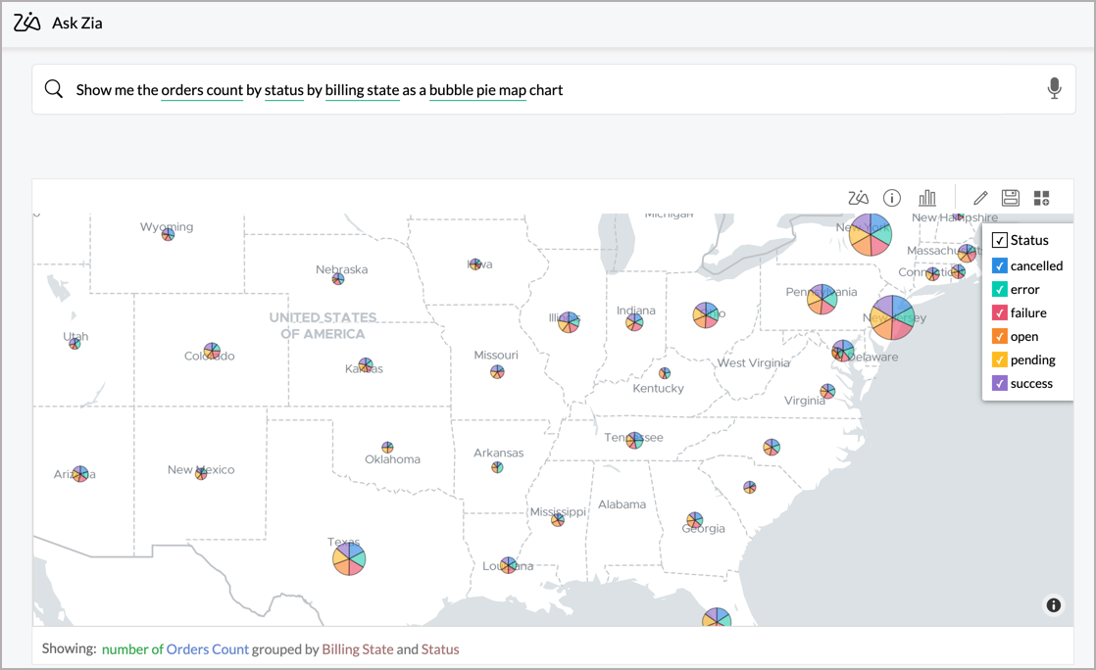
Task: Open the bar chart type icon
Action: pyautogui.click(x=926, y=198)
